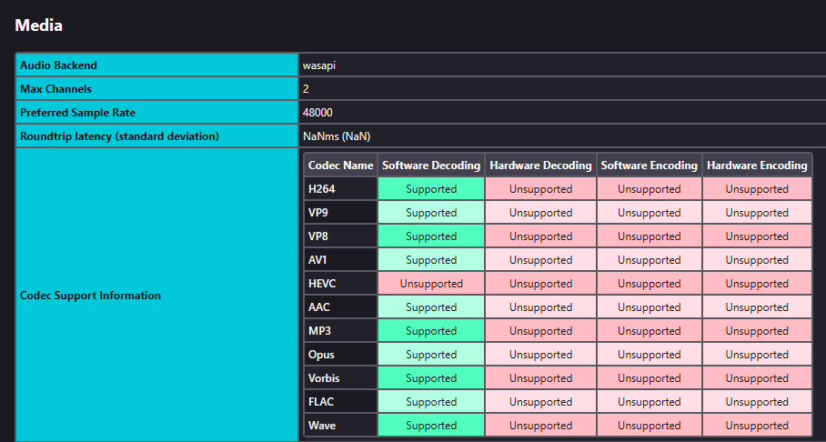Click the Hardware Decoding column header

541,166
